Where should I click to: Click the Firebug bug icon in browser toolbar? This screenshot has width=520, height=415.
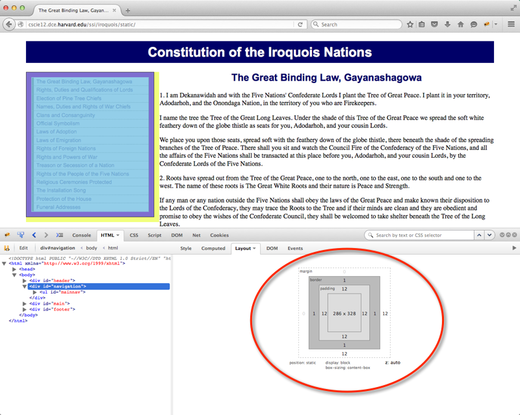point(486,24)
